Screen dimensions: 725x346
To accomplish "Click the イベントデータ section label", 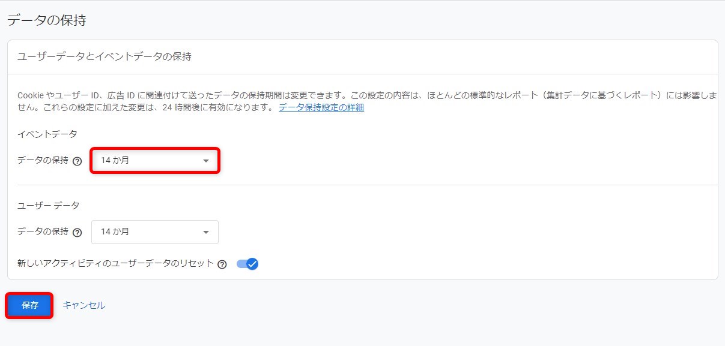I will 47,134.
